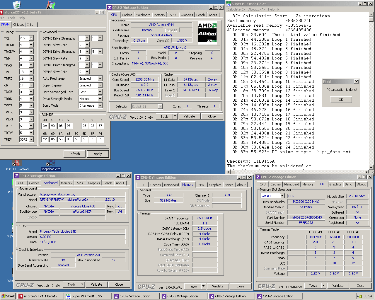Open the Slot #1 dropdown in CPU-Z SPD

point(282,196)
